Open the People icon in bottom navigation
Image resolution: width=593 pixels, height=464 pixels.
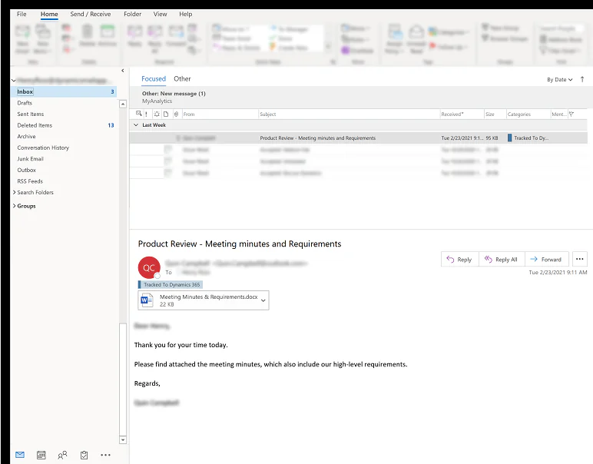[x=62, y=455]
